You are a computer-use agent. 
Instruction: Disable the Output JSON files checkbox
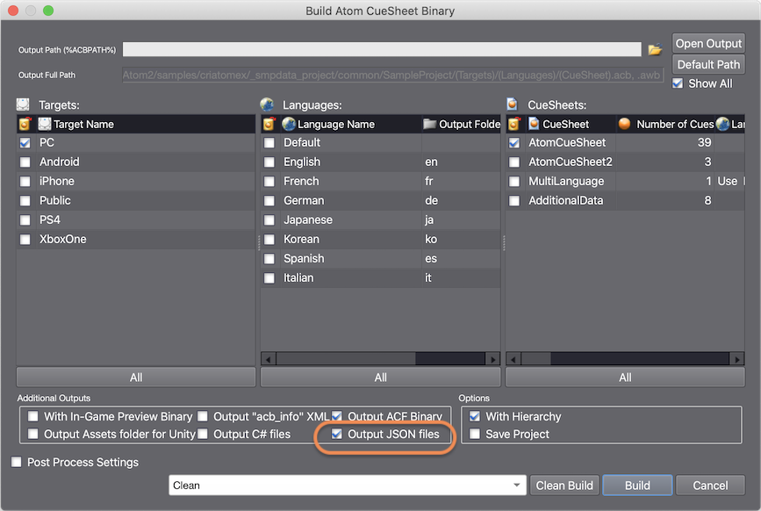coord(337,434)
